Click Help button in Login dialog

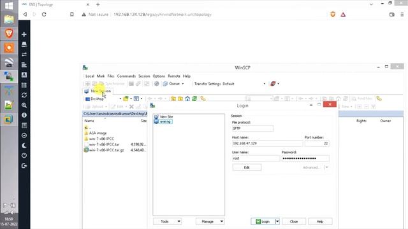(x=320, y=221)
